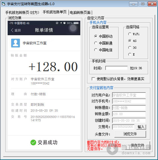The height and width of the screenshot is (160, 158).
Task: Click the round assistive touch circle in preview
Action: point(73,28)
